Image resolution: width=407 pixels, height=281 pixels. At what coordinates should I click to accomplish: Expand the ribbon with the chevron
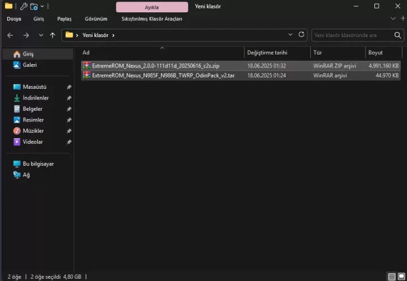pyautogui.click(x=393, y=19)
